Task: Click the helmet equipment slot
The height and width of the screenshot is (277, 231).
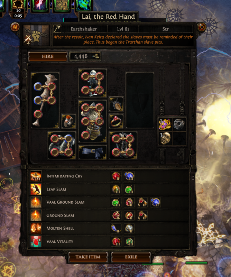Action: [x=93, y=83]
